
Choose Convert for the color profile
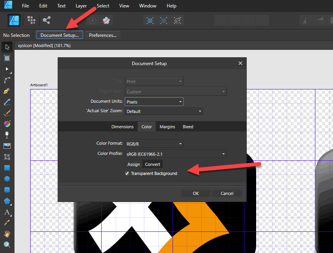153,164
